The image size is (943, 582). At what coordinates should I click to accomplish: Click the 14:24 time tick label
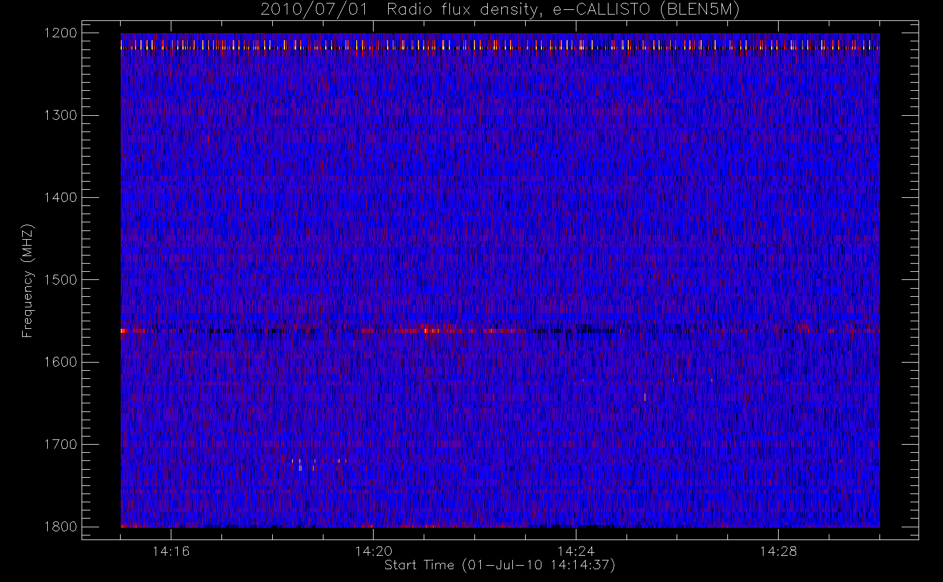[x=576, y=551]
